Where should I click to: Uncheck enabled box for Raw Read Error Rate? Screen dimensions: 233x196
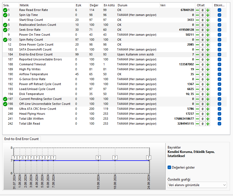219,10
